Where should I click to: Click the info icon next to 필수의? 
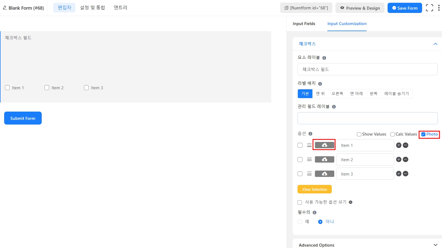coord(315,212)
